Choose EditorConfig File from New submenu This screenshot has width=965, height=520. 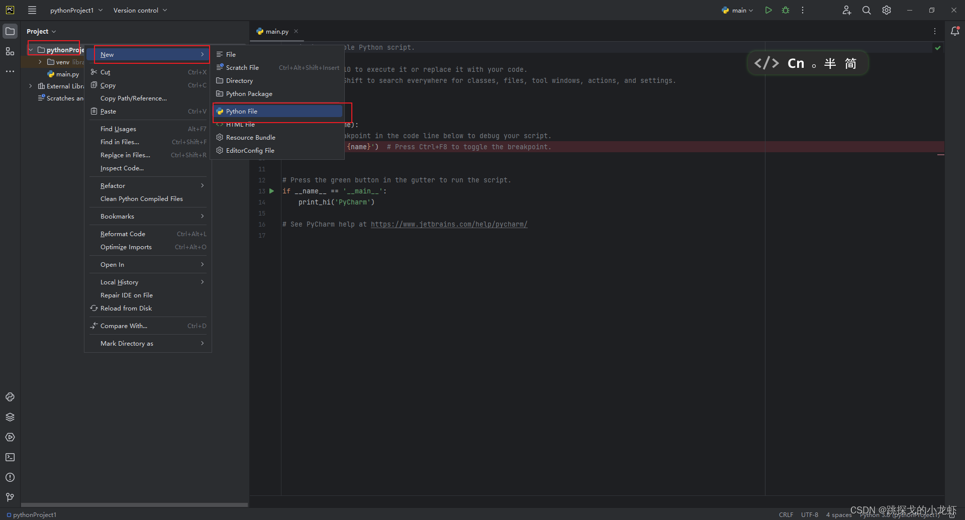click(x=278, y=150)
